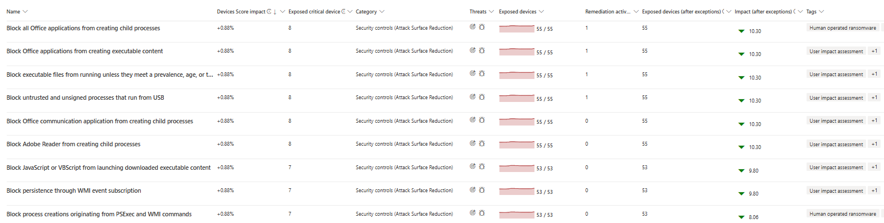Click the +1 tag badge in Block Adobe Reader row
This screenshot has height=223, width=884.
(874, 144)
